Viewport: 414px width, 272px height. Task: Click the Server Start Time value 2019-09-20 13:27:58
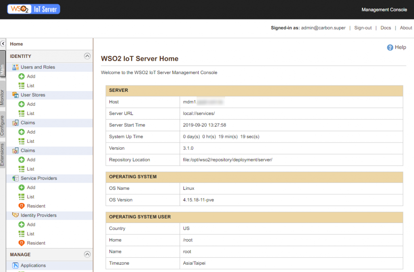(x=204, y=125)
